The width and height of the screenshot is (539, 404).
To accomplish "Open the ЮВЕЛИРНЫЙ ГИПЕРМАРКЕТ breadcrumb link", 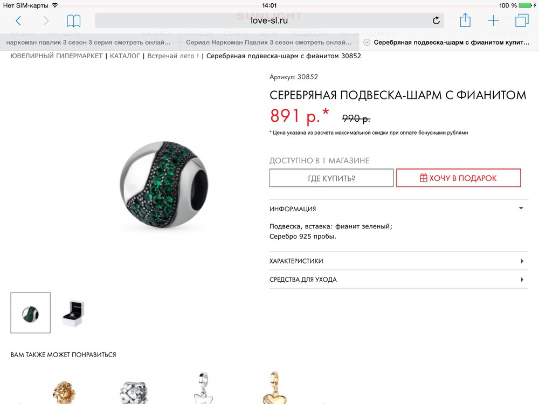I will (x=57, y=56).
